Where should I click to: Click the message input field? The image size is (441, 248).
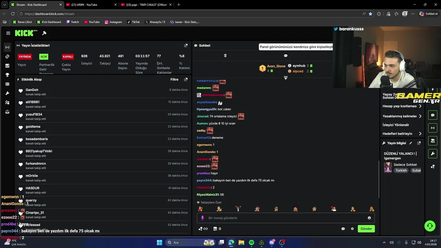pyautogui.click(x=286, y=218)
